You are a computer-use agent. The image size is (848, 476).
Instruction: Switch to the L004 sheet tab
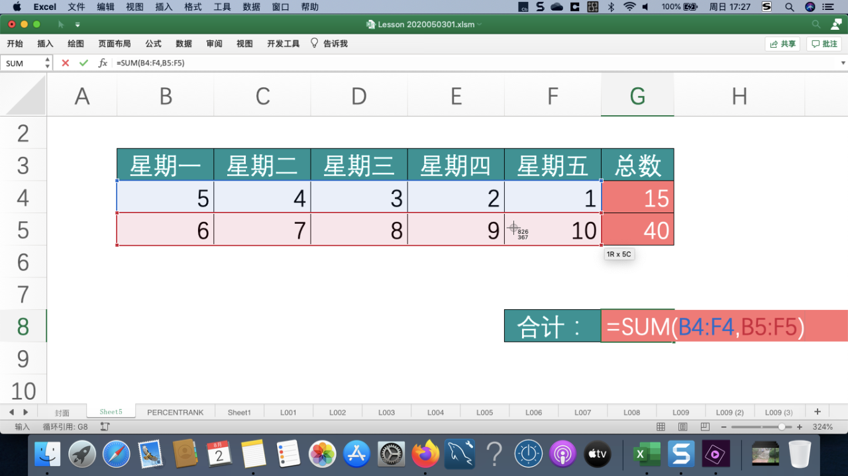tap(435, 412)
